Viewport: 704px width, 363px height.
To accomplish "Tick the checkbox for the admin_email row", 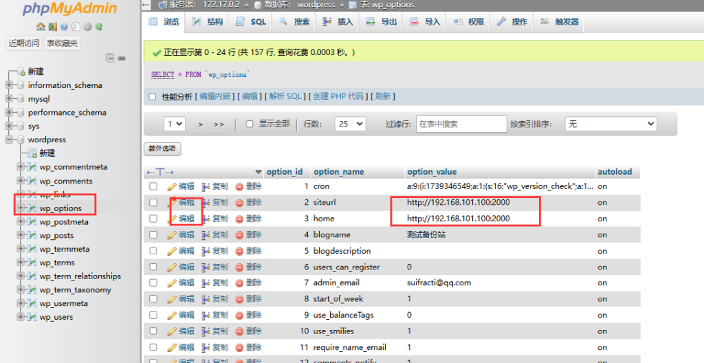I will pyautogui.click(x=153, y=283).
